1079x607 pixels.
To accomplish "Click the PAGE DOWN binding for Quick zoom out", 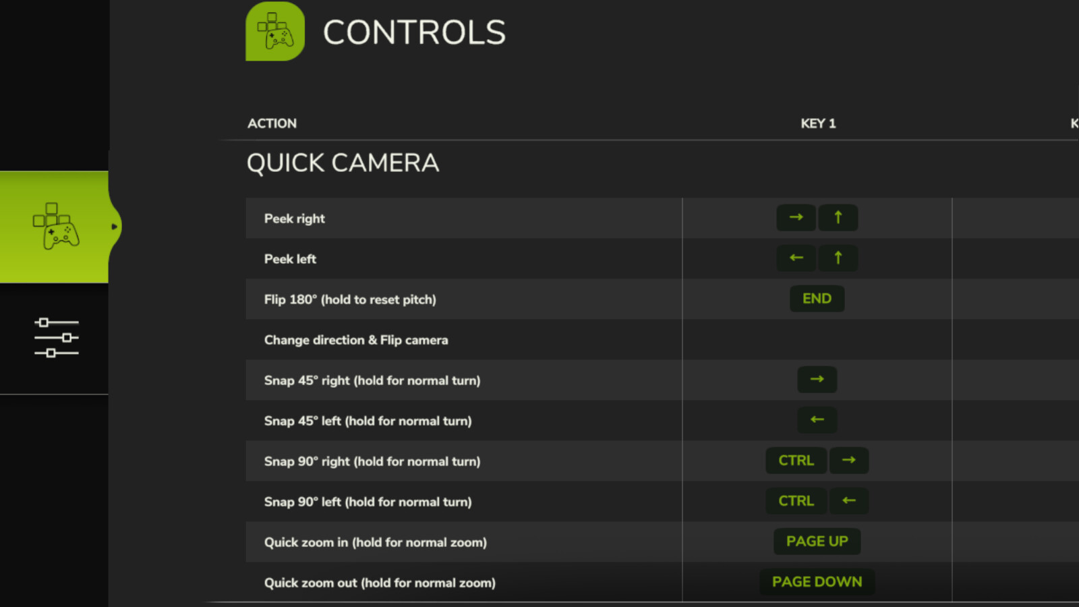I will tap(817, 581).
